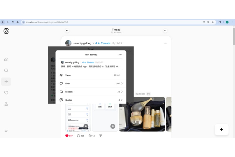Unmute the second video thumbnail
The width and height of the screenshot is (235, 157).
click(113, 126)
